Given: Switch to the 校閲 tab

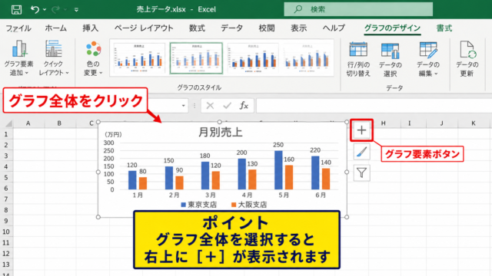Looking at the screenshot, I should [x=267, y=28].
